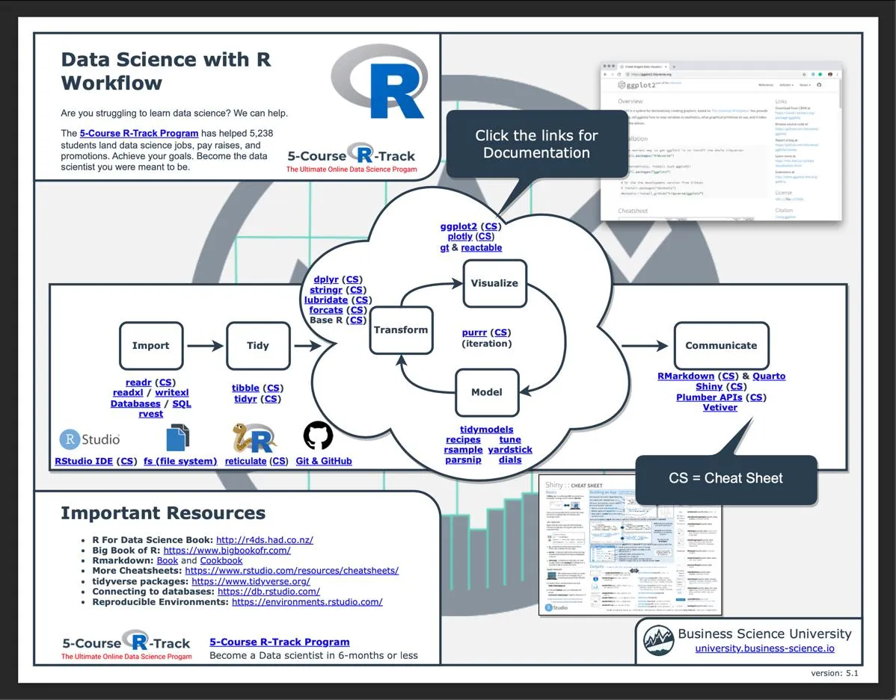
Task: Click the blue file system document icon
Action: 178,437
